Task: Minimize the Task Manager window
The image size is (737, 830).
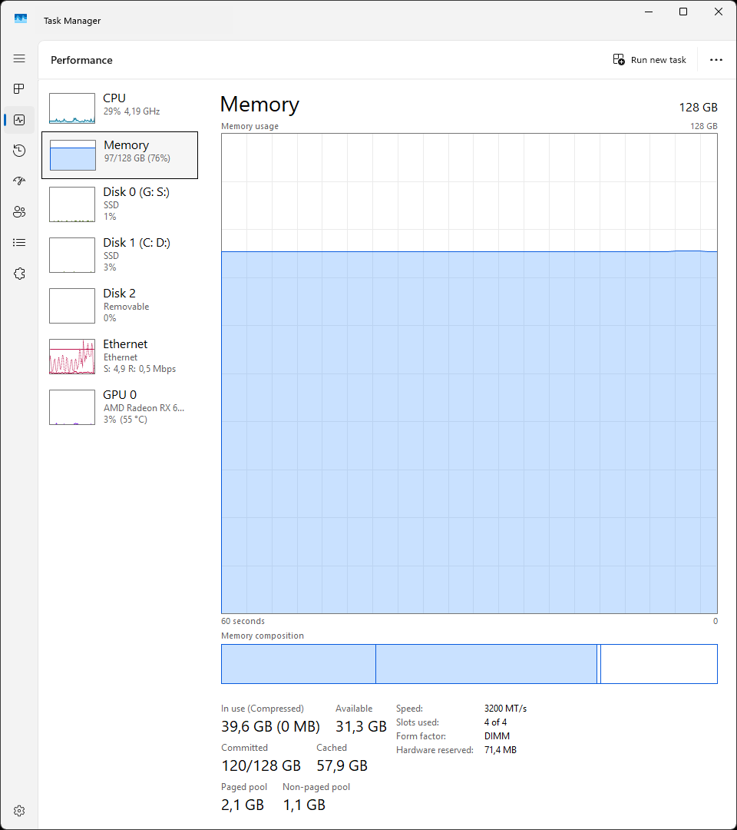Action: 649,12
